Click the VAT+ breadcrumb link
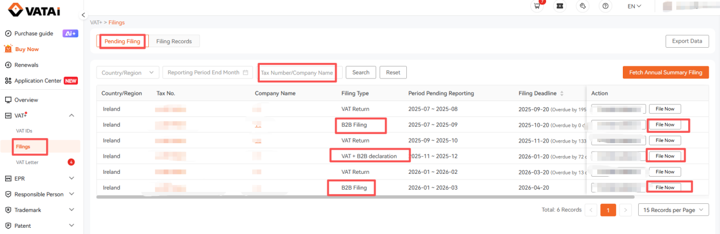 click(96, 23)
